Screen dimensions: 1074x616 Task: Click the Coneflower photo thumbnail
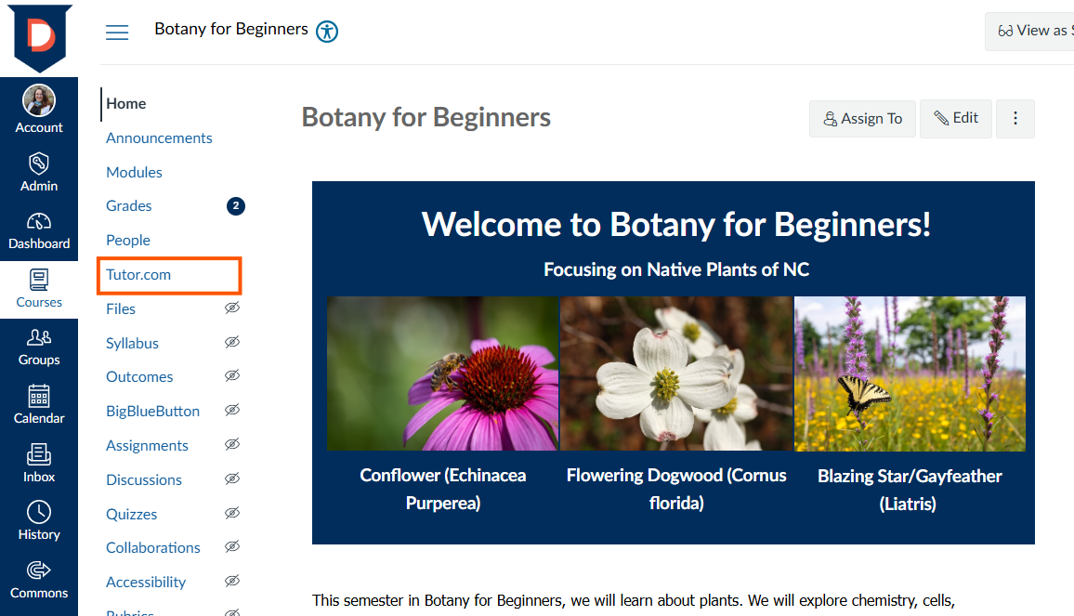[x=442, y=374]
